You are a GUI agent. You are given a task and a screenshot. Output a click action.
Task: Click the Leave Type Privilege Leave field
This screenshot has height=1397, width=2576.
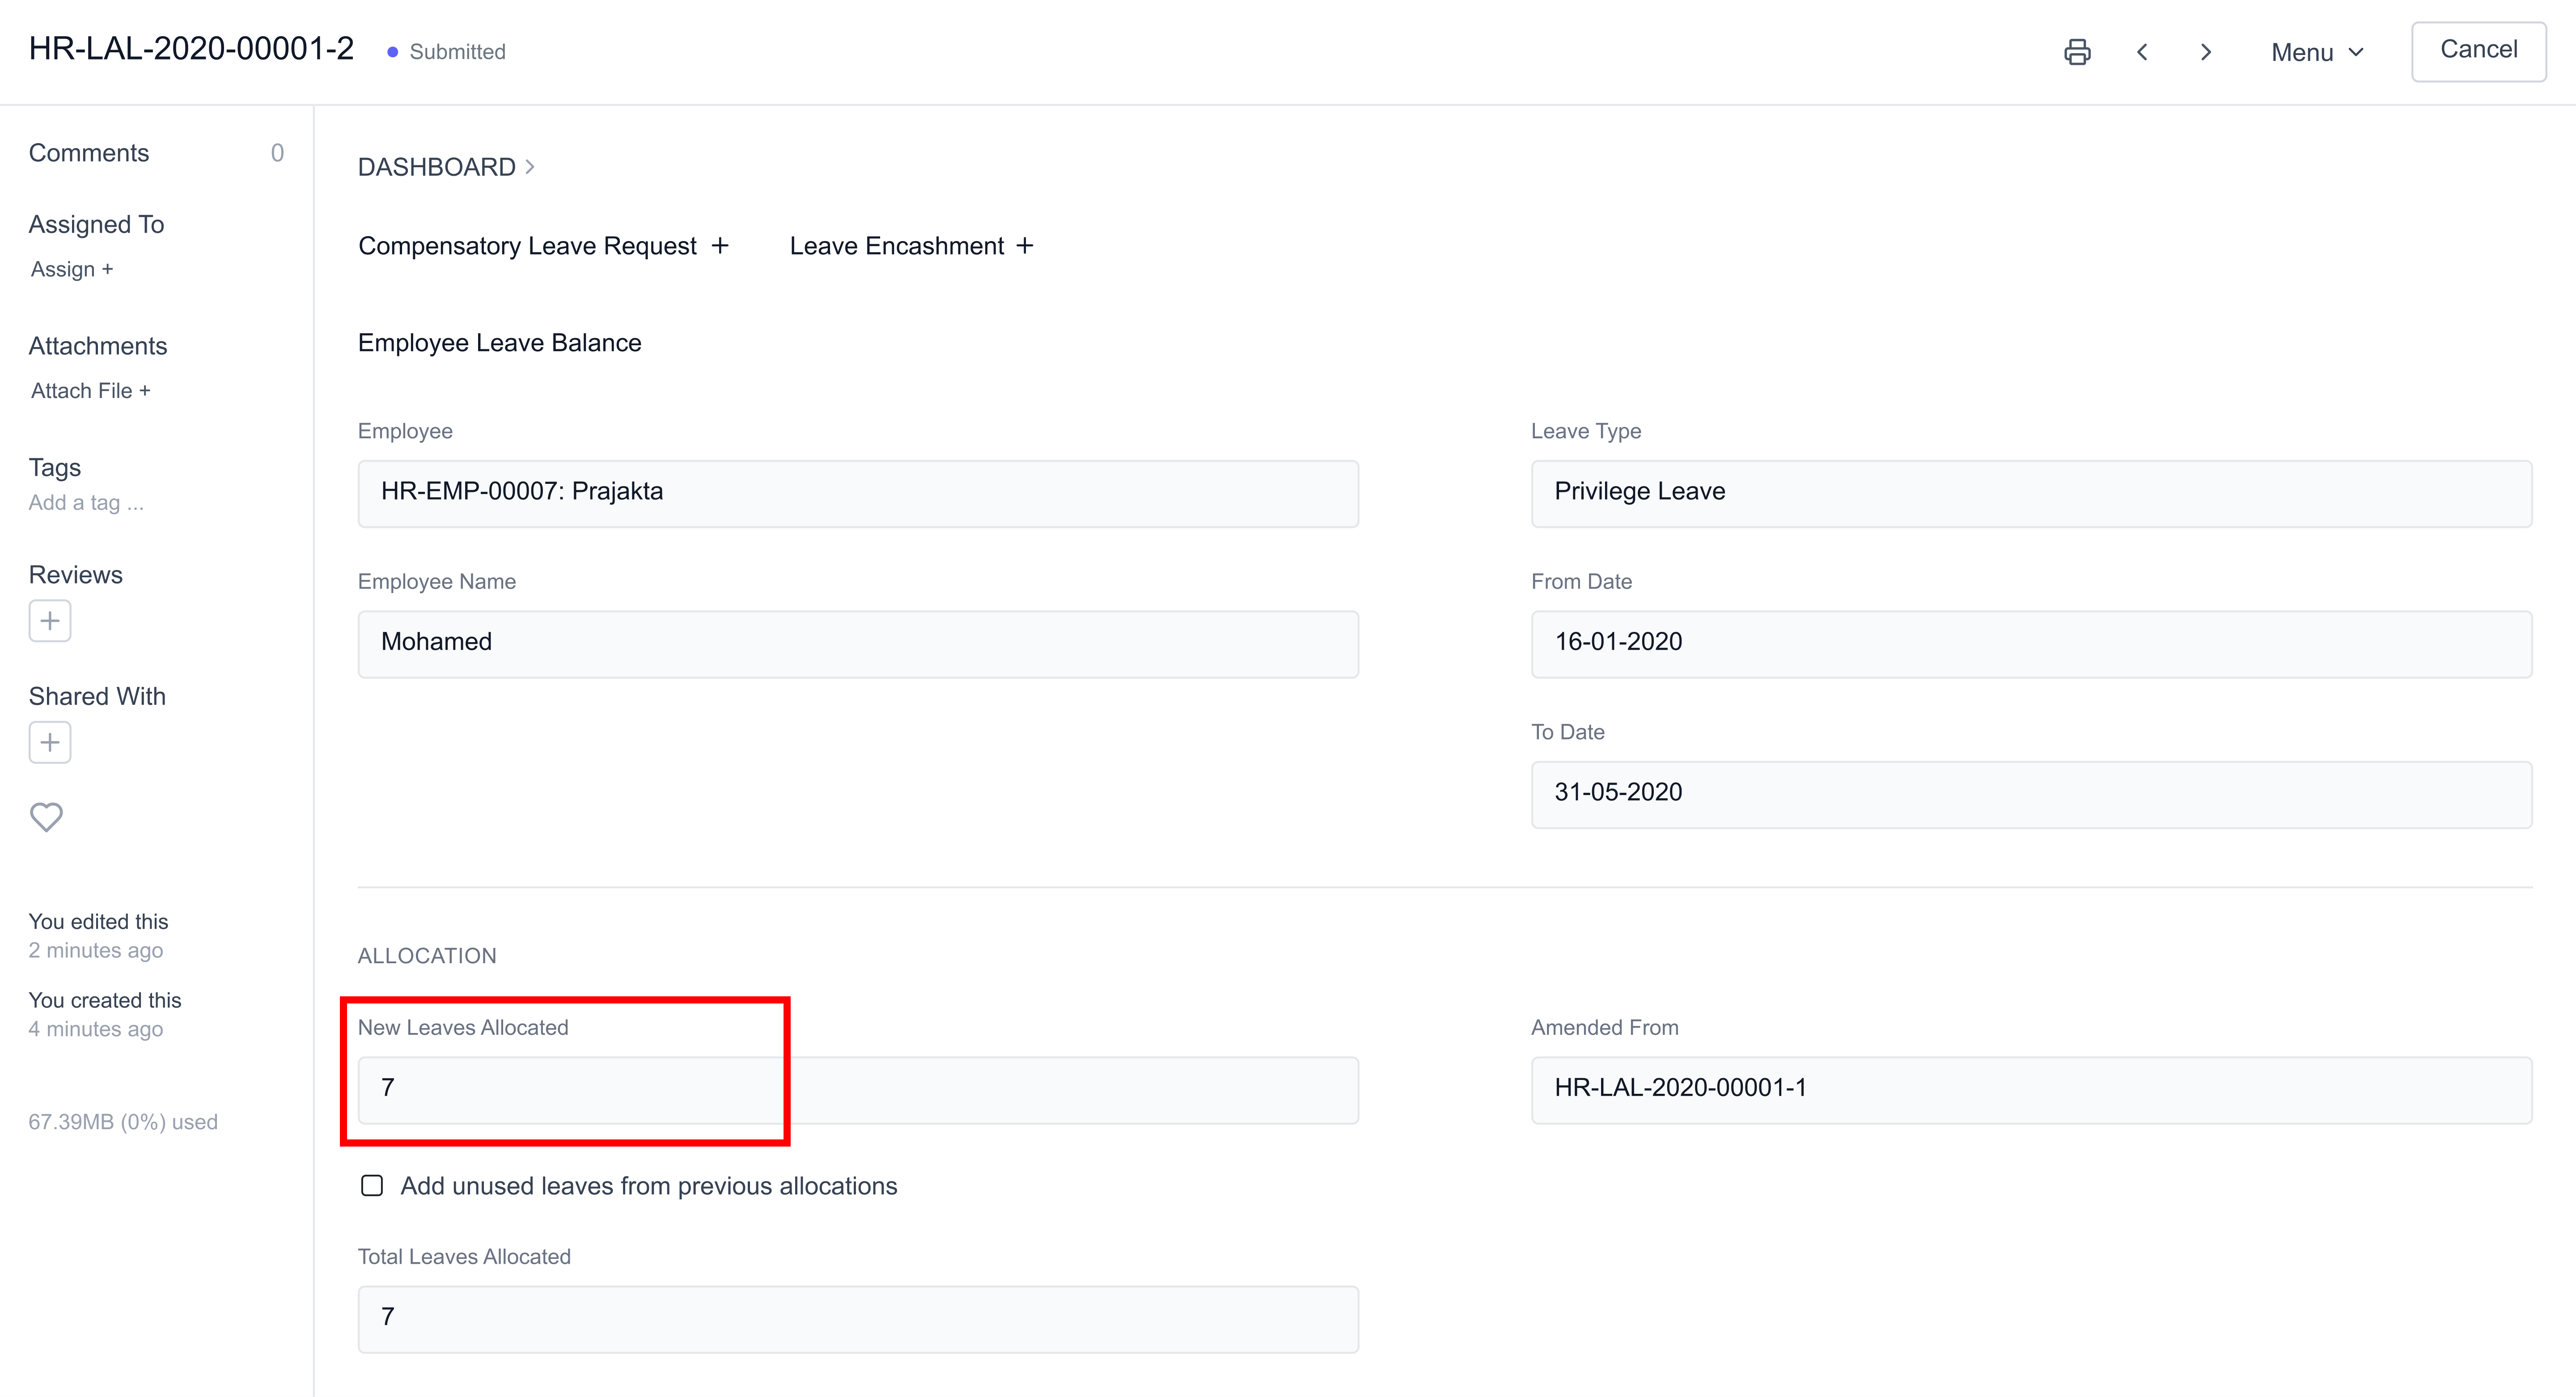[2030, 493]
